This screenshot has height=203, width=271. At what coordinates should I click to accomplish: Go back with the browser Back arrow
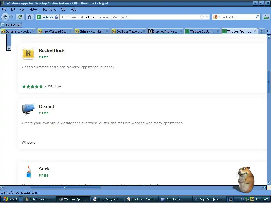[5, 17]
